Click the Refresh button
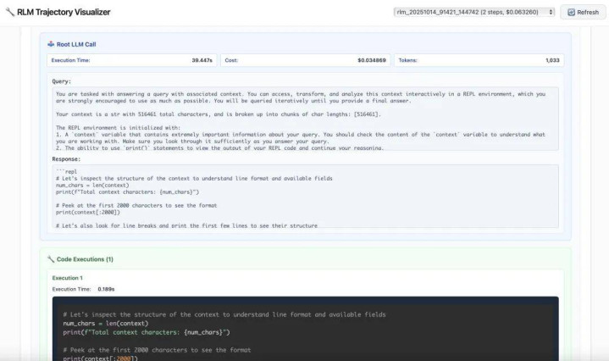The height and width of the screenshot is (361, 609). click(583, 12)
